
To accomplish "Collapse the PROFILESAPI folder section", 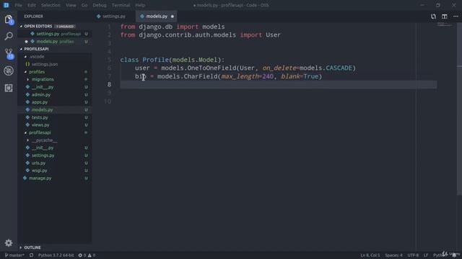I will 36,49.
